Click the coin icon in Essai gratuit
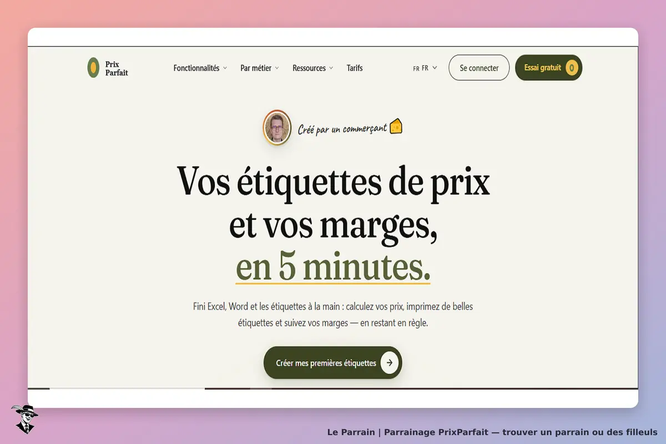 572,68
